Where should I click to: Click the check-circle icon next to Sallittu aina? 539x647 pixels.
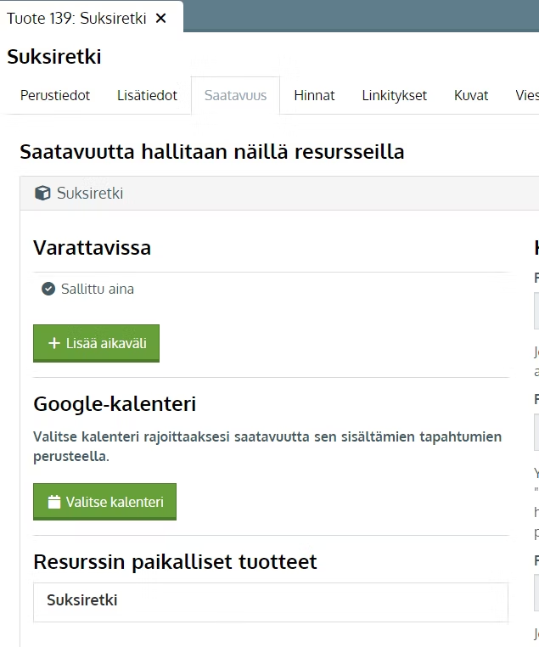pos(48,289)
